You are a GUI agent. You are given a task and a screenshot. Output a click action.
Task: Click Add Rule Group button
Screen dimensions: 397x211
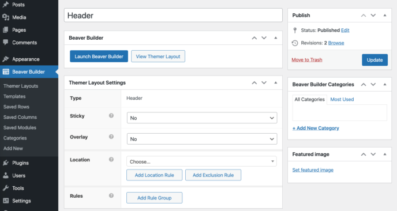[155, 198]
